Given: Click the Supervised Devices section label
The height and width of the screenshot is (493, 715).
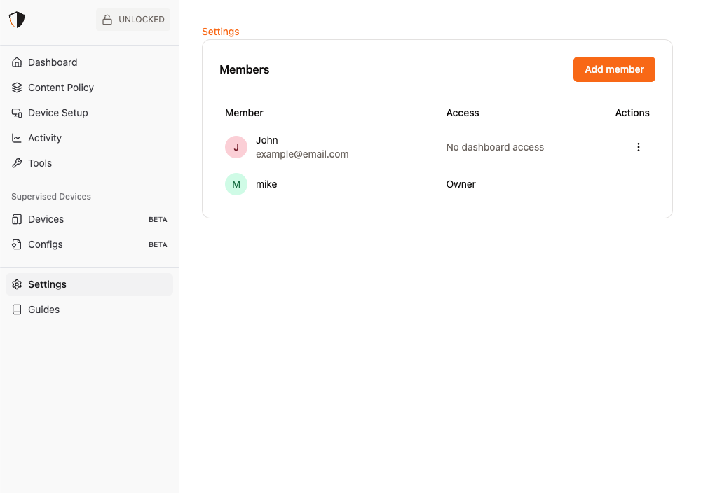Looking at the screenshot, I should [51, 197].
